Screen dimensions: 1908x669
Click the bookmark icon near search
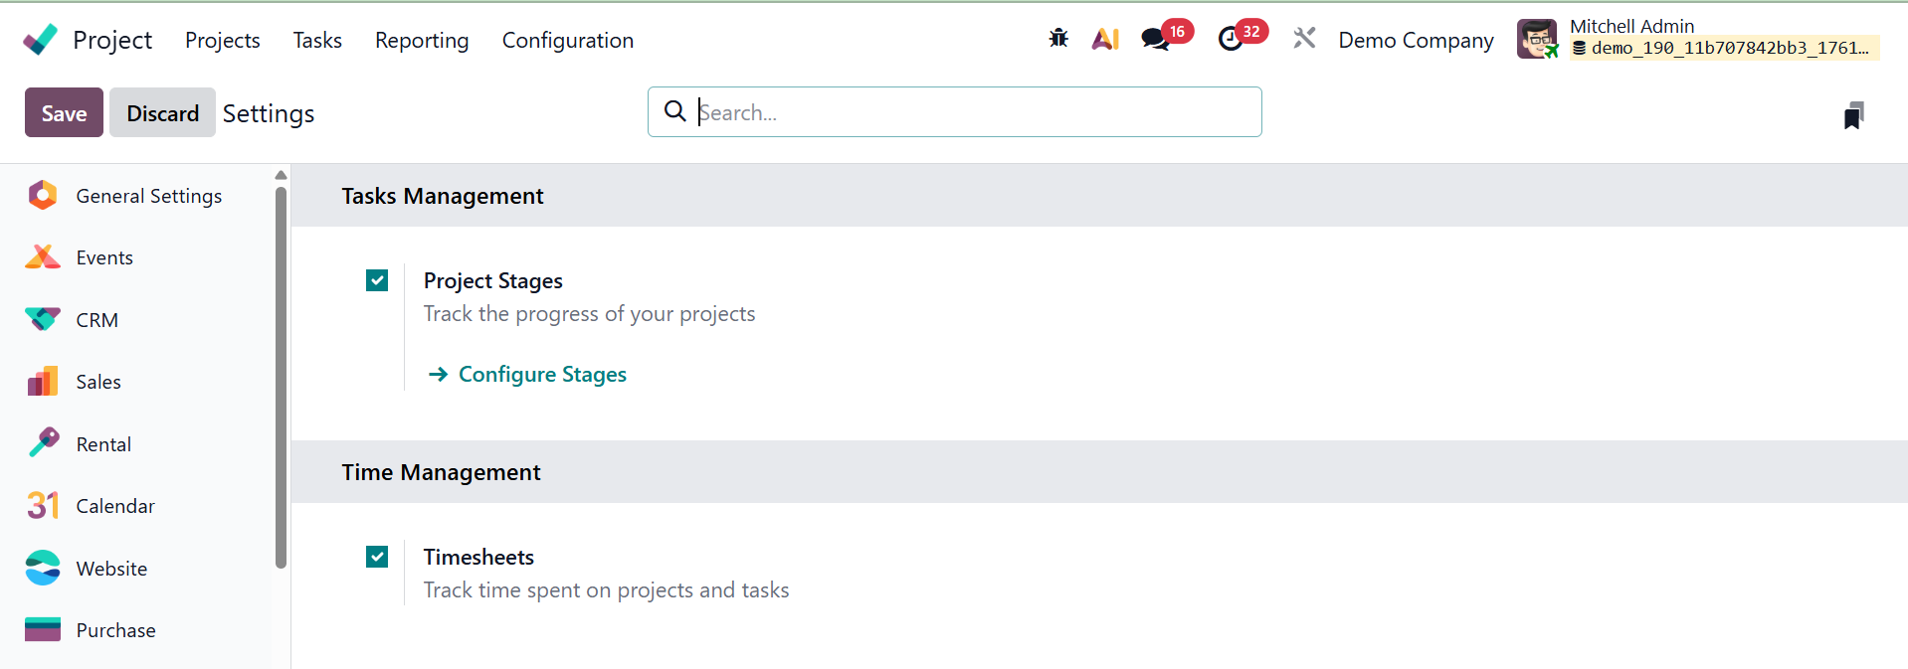(1853, 115)
